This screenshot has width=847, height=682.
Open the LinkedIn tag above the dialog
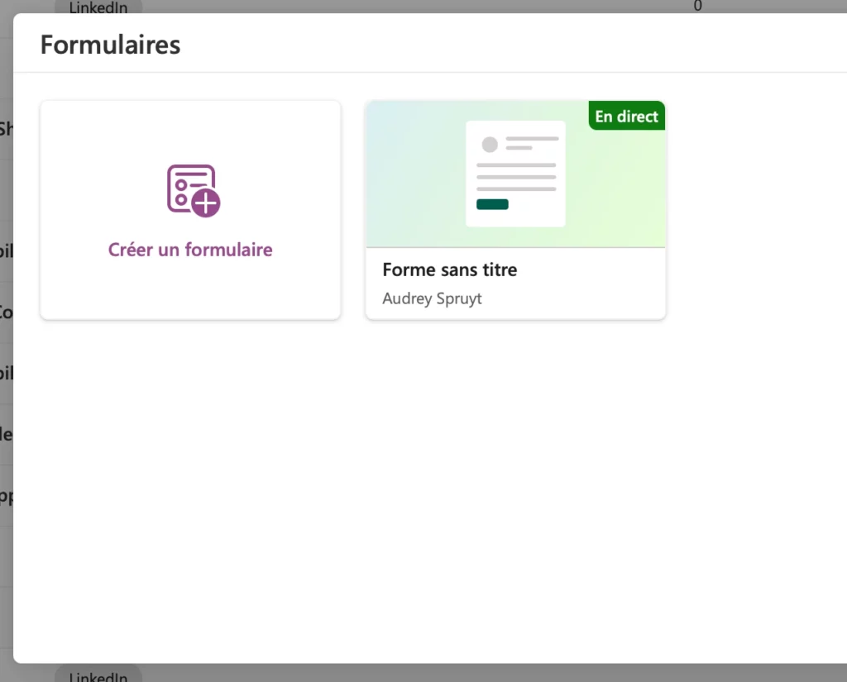[x=98, y=7]
